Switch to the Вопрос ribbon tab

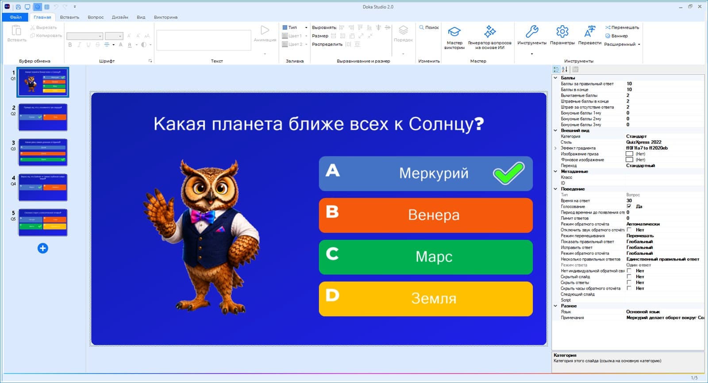tap(96, 17)
